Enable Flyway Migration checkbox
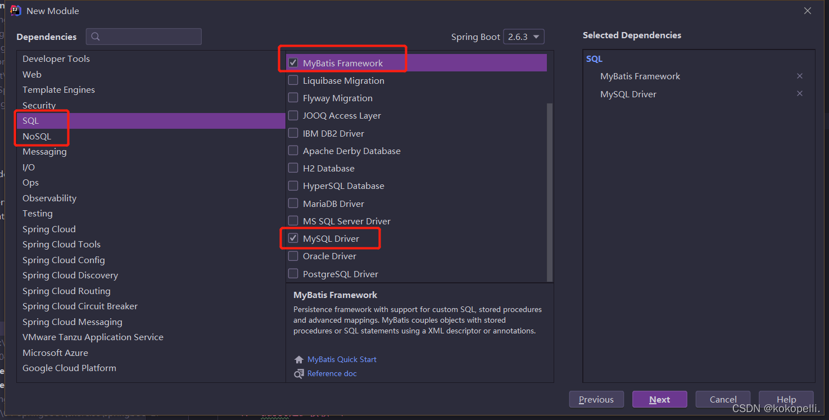Viewport: 829px width, 420px height. pyautogui.click(x=293, y=98)
